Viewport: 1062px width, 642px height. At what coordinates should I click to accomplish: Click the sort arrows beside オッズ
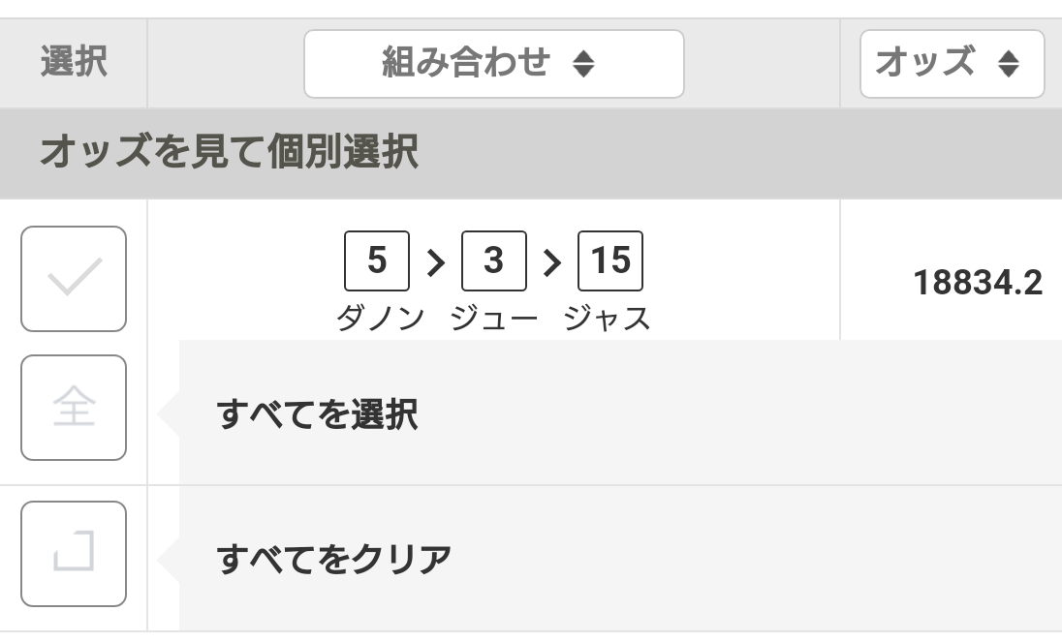coord(1009,65)
